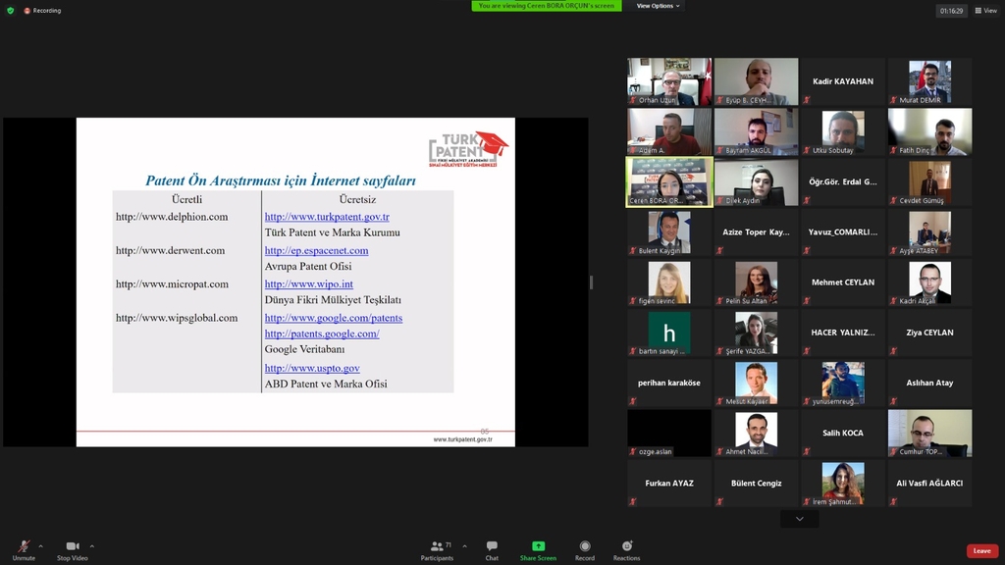Click the http://www.delphion.com text
Viewport: 1005px width, 565px height.
coord(172,217)
